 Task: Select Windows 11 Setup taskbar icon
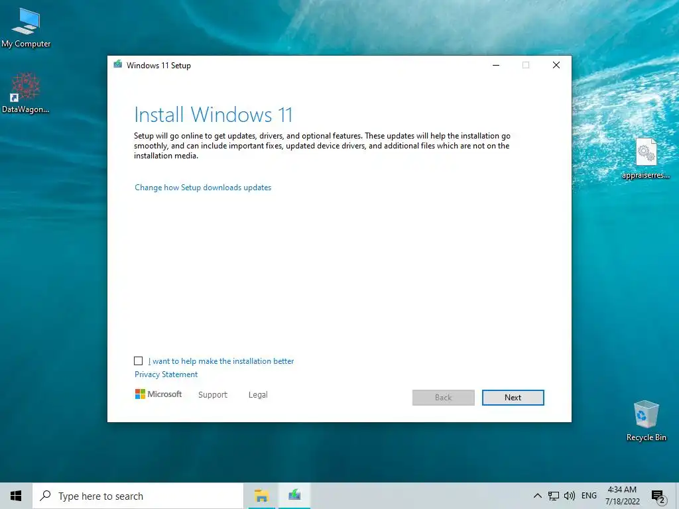[x=294, y=496]
